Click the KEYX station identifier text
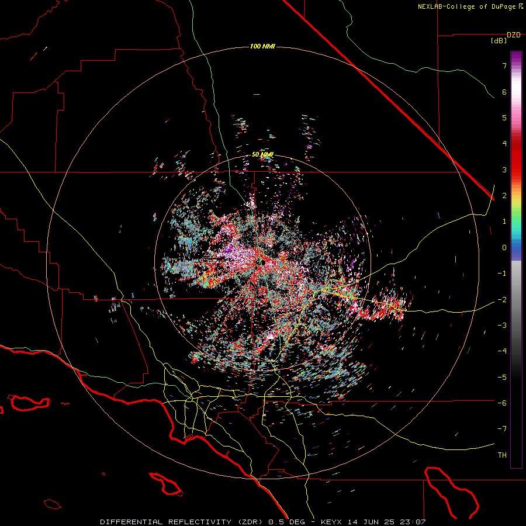526x526 pixels. coord(331,522)
